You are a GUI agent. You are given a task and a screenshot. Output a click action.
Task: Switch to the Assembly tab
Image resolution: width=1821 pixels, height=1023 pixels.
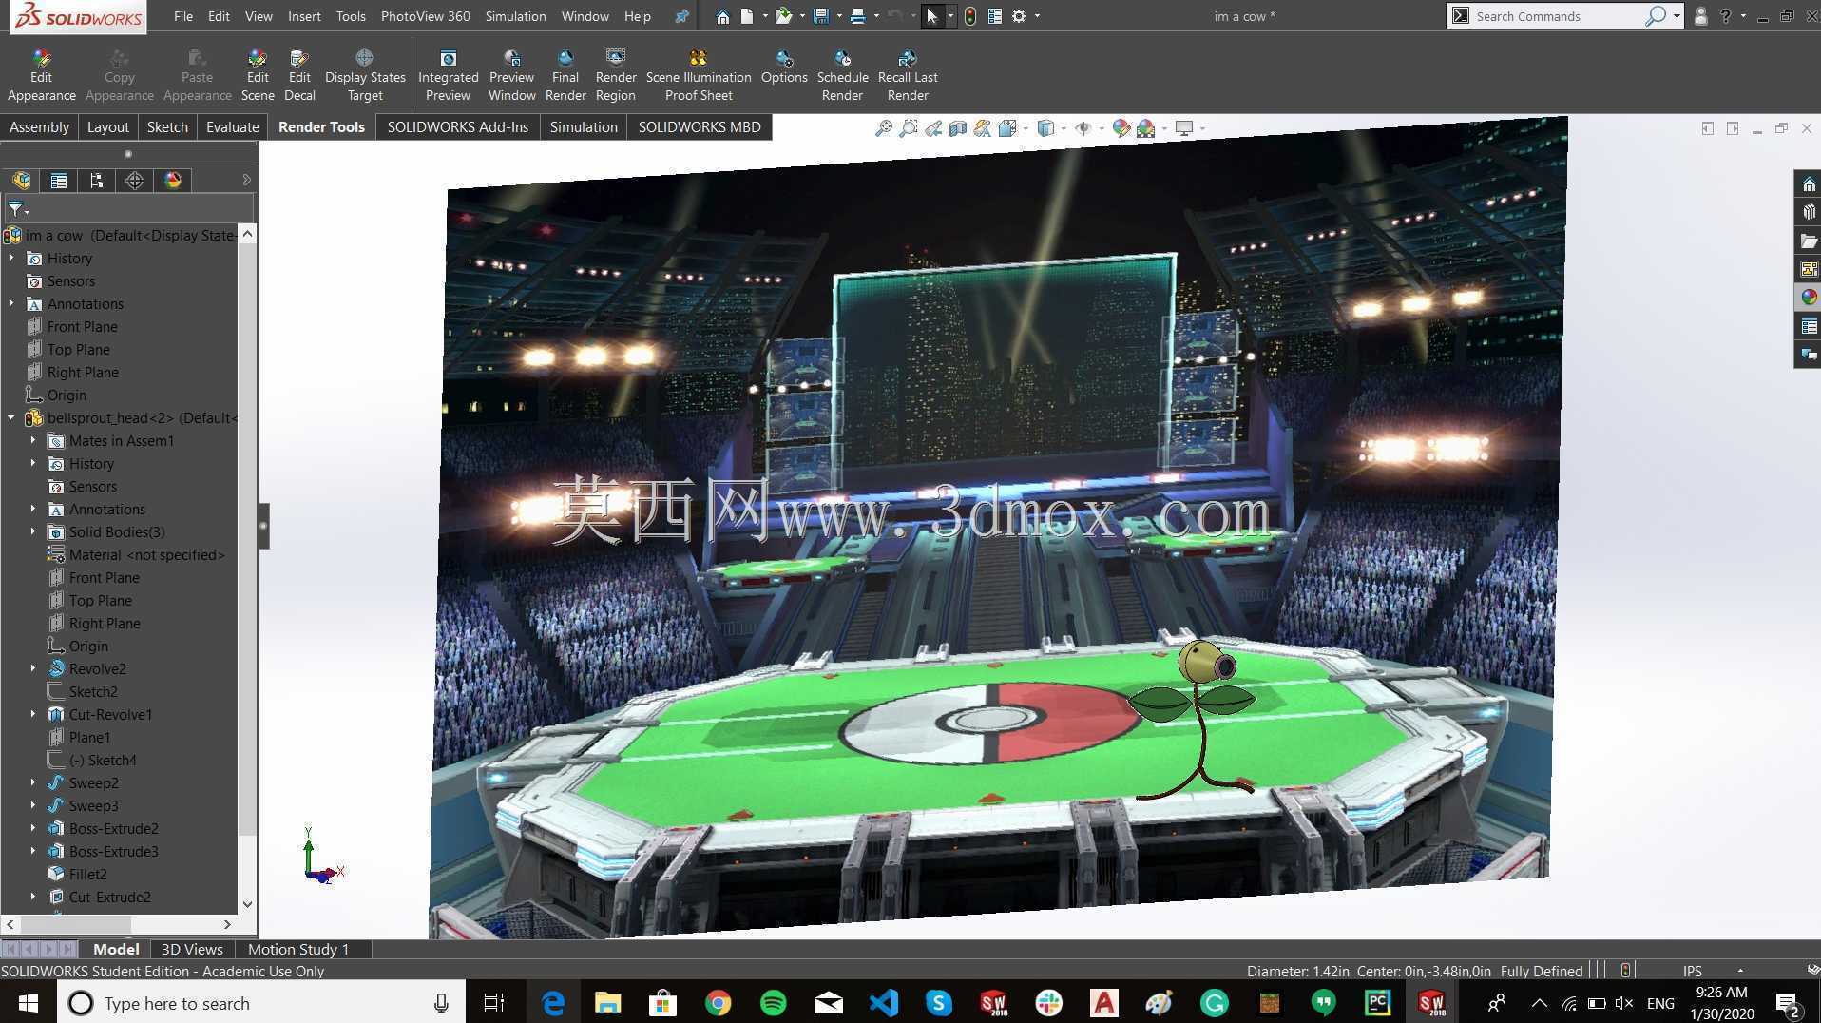pos(39,126)
